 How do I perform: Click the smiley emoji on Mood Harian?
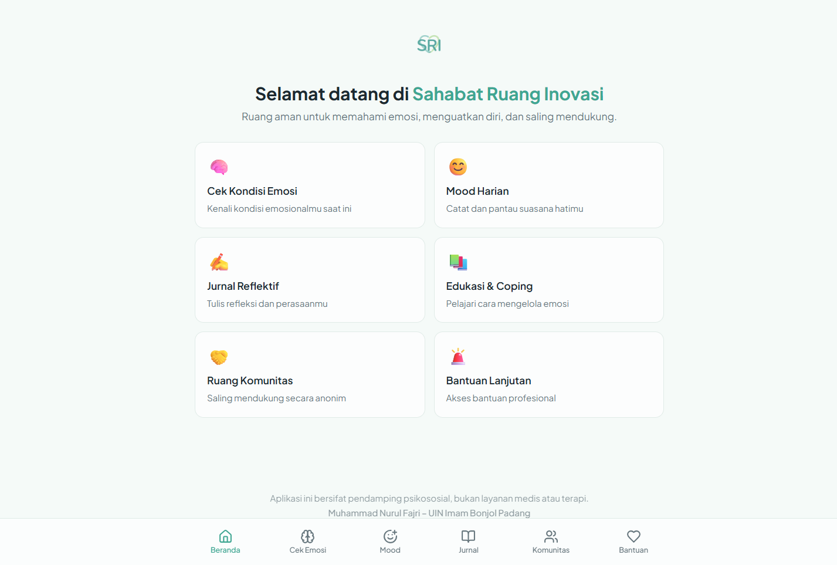click(458, 167)
